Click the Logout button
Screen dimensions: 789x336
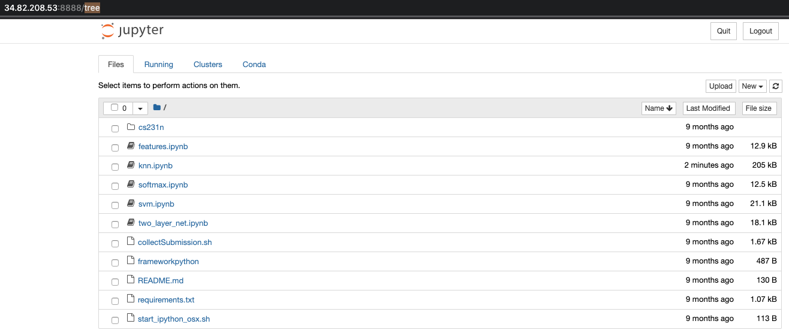coord(761,31)
